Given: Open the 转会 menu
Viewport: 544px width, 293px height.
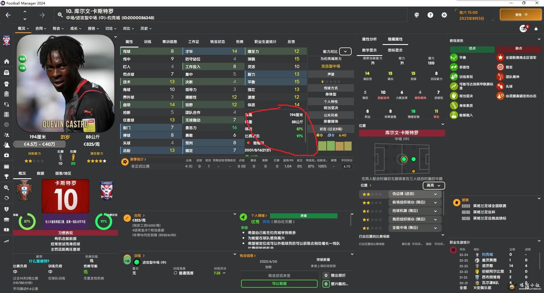Looking at the screenshot, I should tap(58, 29).
